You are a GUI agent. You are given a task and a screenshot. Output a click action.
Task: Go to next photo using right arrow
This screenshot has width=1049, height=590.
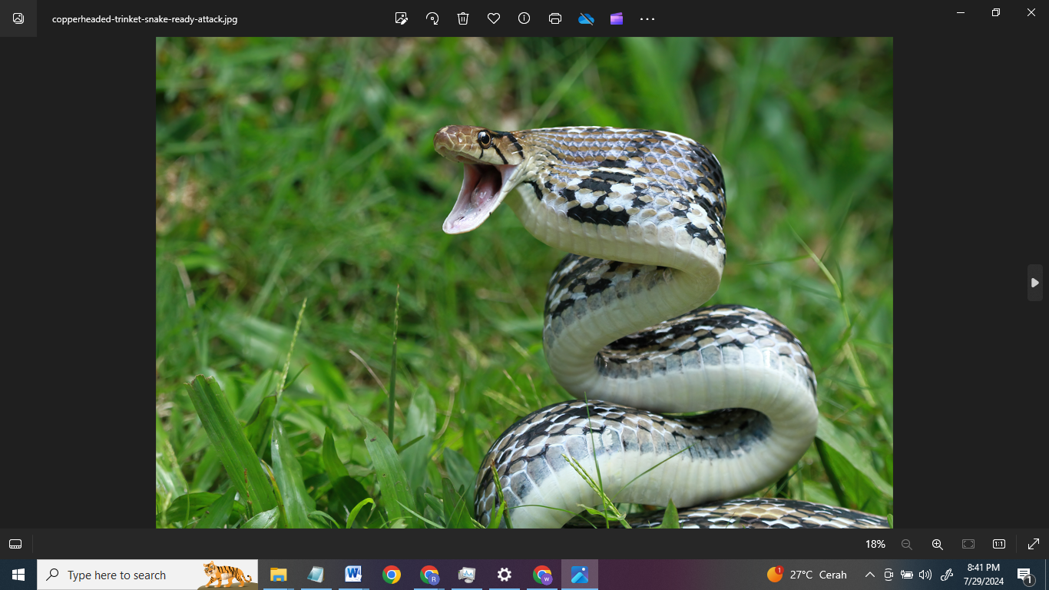pyautogui.click(x=1034, y=283)
